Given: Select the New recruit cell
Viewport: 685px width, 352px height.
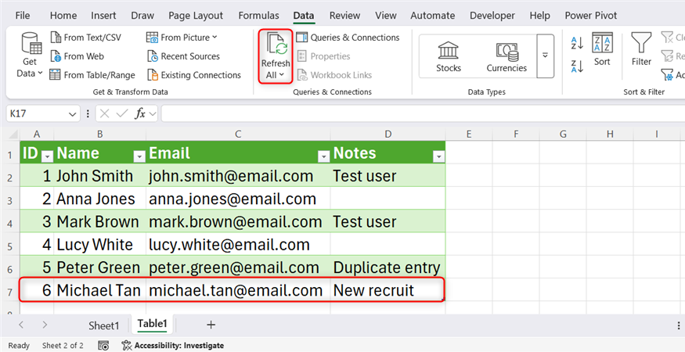Looking at the screenshot, I should [388, 290].
